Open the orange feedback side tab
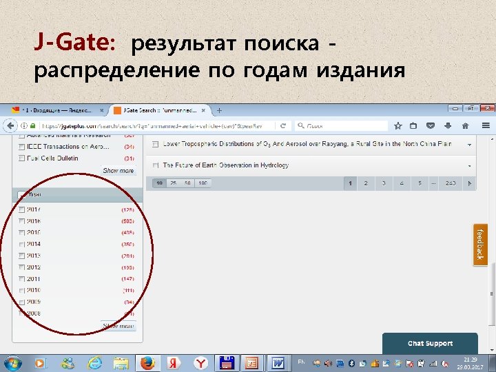The image size is (496, 372). click(480, 245)
